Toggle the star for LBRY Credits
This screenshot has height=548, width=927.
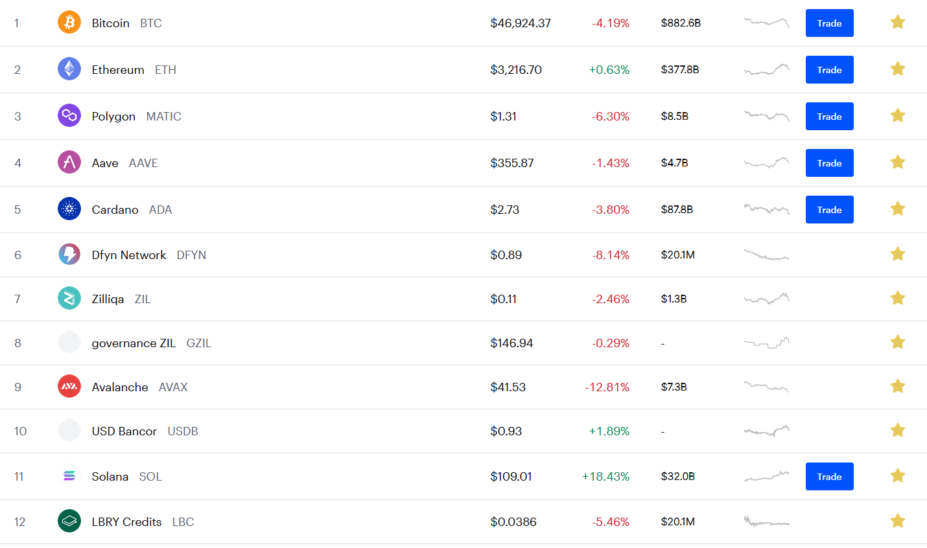898,521
